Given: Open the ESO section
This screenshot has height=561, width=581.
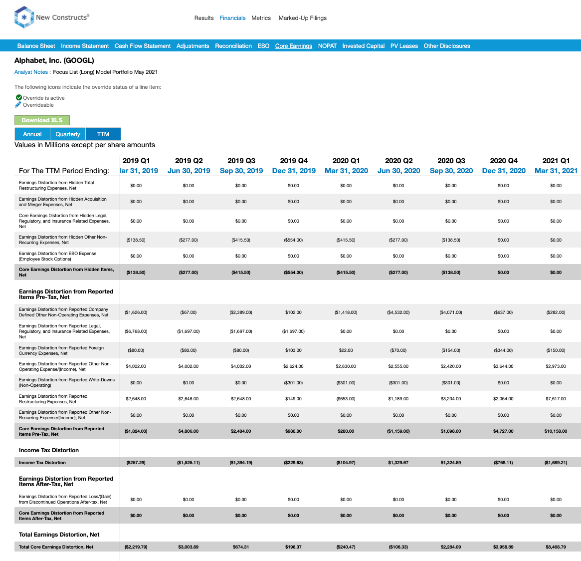Looking at the screenshot, I should tap(263, 46).
